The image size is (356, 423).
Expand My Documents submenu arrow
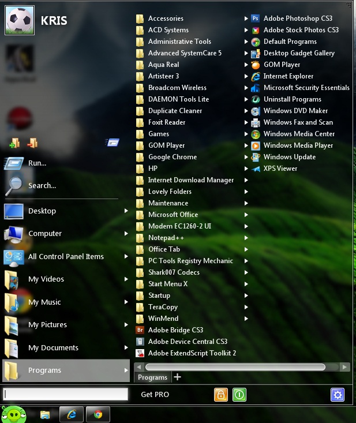[x=126, y=347]
